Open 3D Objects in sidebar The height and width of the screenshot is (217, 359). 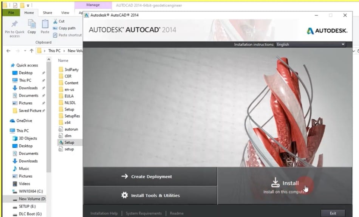point(28,138)
